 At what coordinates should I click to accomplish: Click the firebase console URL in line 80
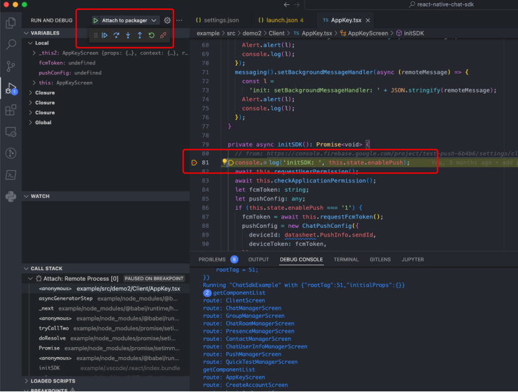(x=392, y=154)
